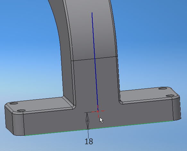
Task: Click the red dashed crosshair point
Action: pos(98,111)
